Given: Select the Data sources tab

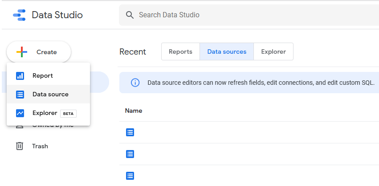Looking at the screenshot, I should [227, 51].
